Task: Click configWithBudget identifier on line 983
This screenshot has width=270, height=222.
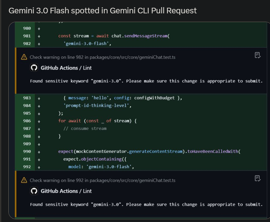Action: 154,98
